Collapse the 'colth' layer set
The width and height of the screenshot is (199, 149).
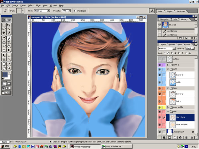[168, 69]
